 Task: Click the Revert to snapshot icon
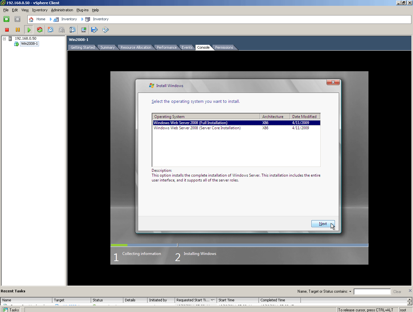point(62,30)
